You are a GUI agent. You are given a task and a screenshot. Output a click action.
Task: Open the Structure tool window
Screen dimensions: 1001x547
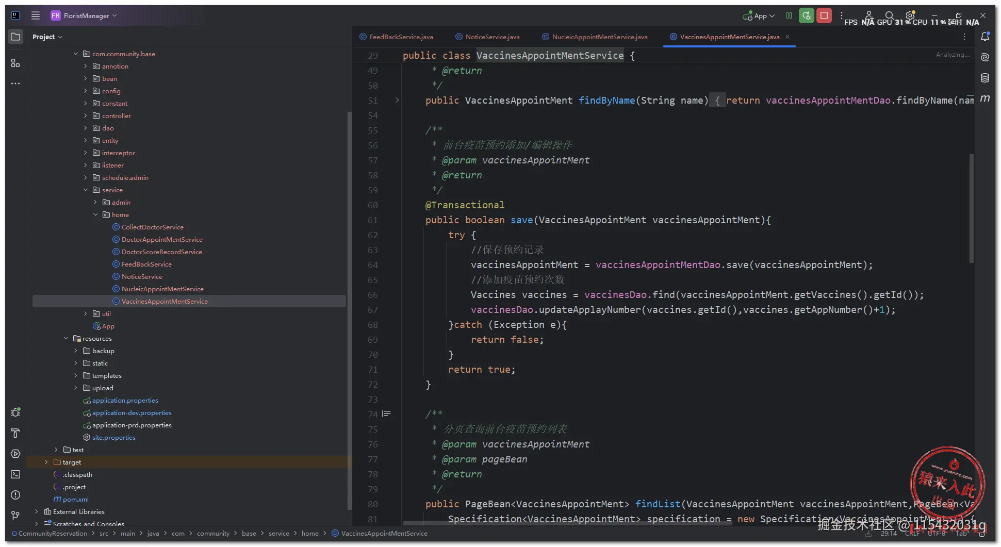click(15, 63)
